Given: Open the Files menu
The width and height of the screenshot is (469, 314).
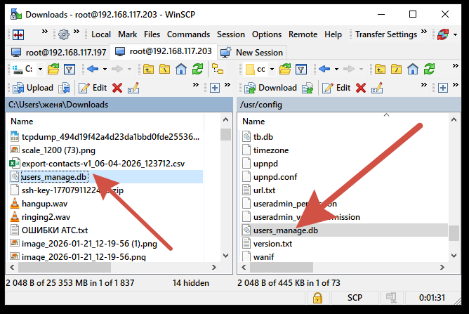Looking at the screenshot, I should [152, 34].
